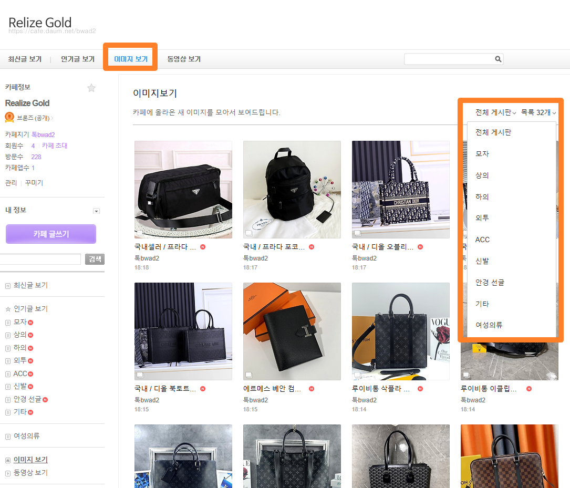Open the 목록 32개 list count dropdown
Viewport: 570px width, 488px height.
click(538, 112)
